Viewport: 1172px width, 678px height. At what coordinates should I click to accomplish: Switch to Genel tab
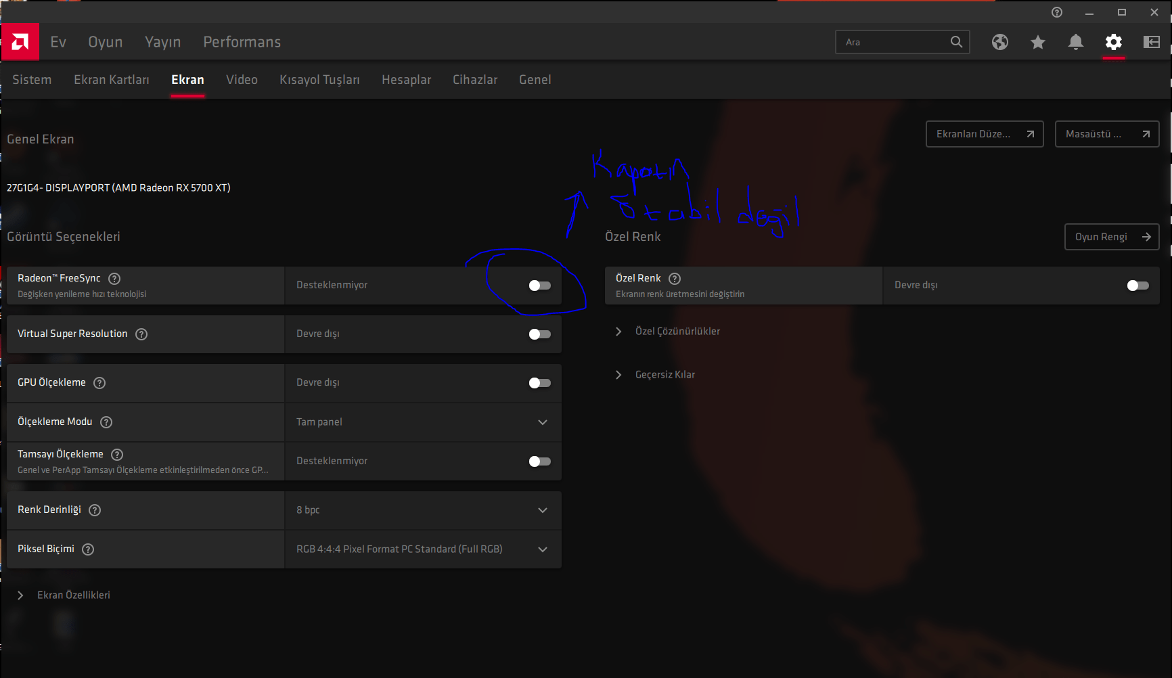[x=535, y=80]
